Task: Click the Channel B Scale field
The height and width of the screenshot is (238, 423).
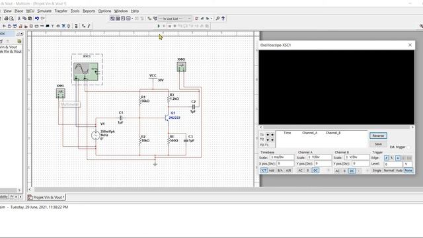Action: (x=357, y=157)
